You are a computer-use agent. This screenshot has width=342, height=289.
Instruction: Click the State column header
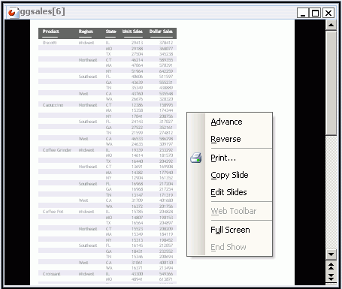point(110,32)
